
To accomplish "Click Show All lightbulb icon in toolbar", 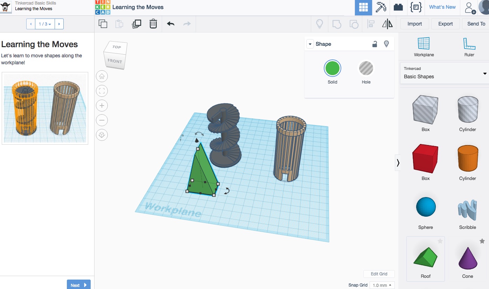I will [x=319, y=24].
